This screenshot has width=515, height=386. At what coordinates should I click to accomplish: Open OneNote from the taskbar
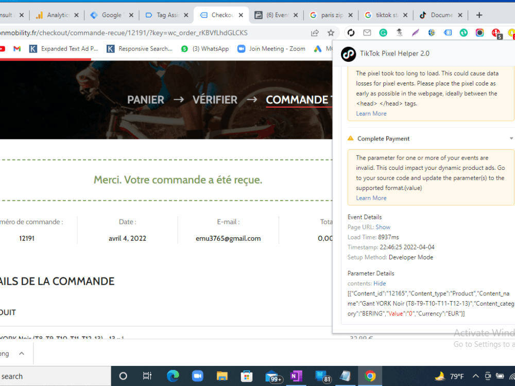(x=296, y=376)
